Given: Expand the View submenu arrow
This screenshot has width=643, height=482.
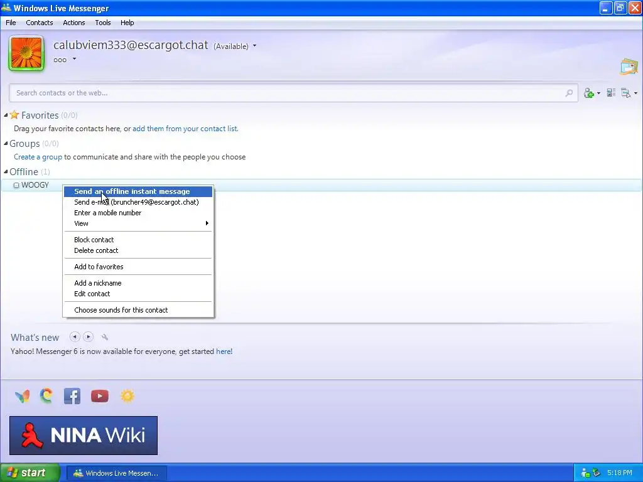Looking at the screenshot, I should 207,223.
